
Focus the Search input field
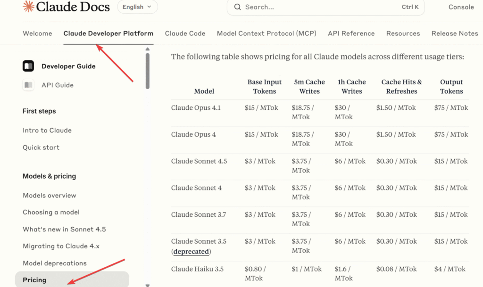[x=321, y=7]
